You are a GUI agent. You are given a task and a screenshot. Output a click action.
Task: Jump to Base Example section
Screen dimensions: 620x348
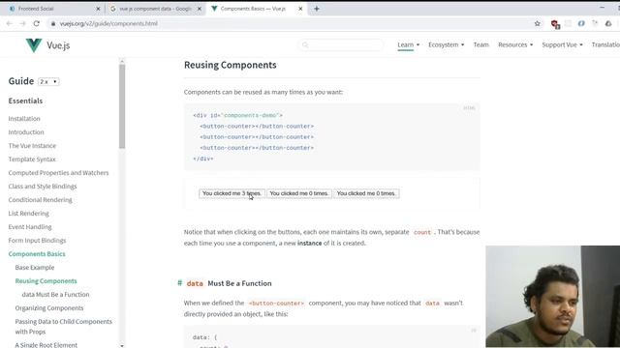35,267
